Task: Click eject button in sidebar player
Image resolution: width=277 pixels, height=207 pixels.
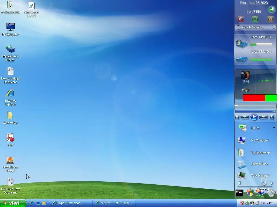Action: click(272, 117)
